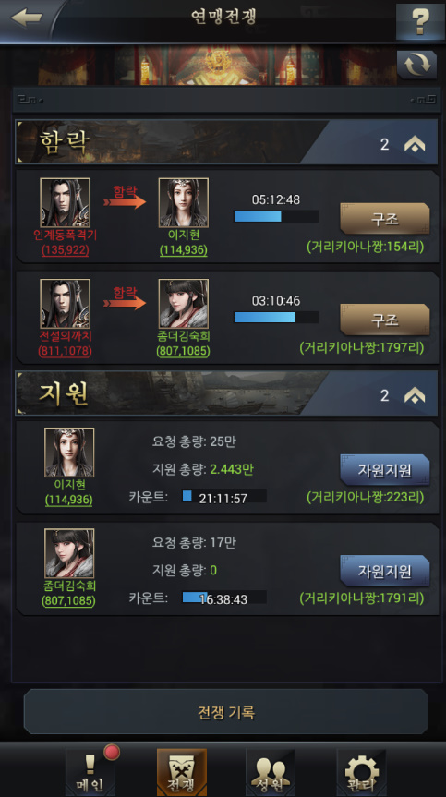This screenshot has height=797, width=446.
Task: Open the question mark help icon
Action: point(419,21)
